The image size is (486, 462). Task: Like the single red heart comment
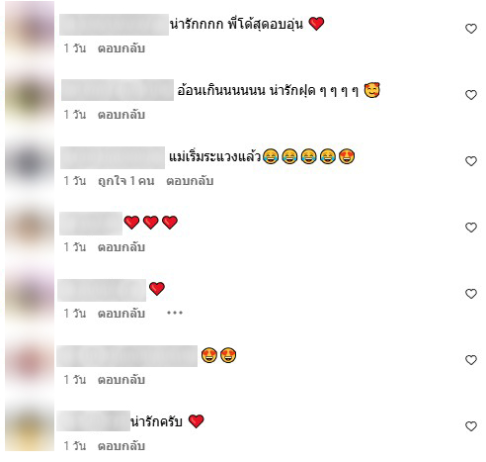471,294
